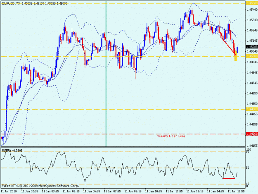
Task: Click the 11 Jan 09:15 time label
Action: tap(133, 191)
